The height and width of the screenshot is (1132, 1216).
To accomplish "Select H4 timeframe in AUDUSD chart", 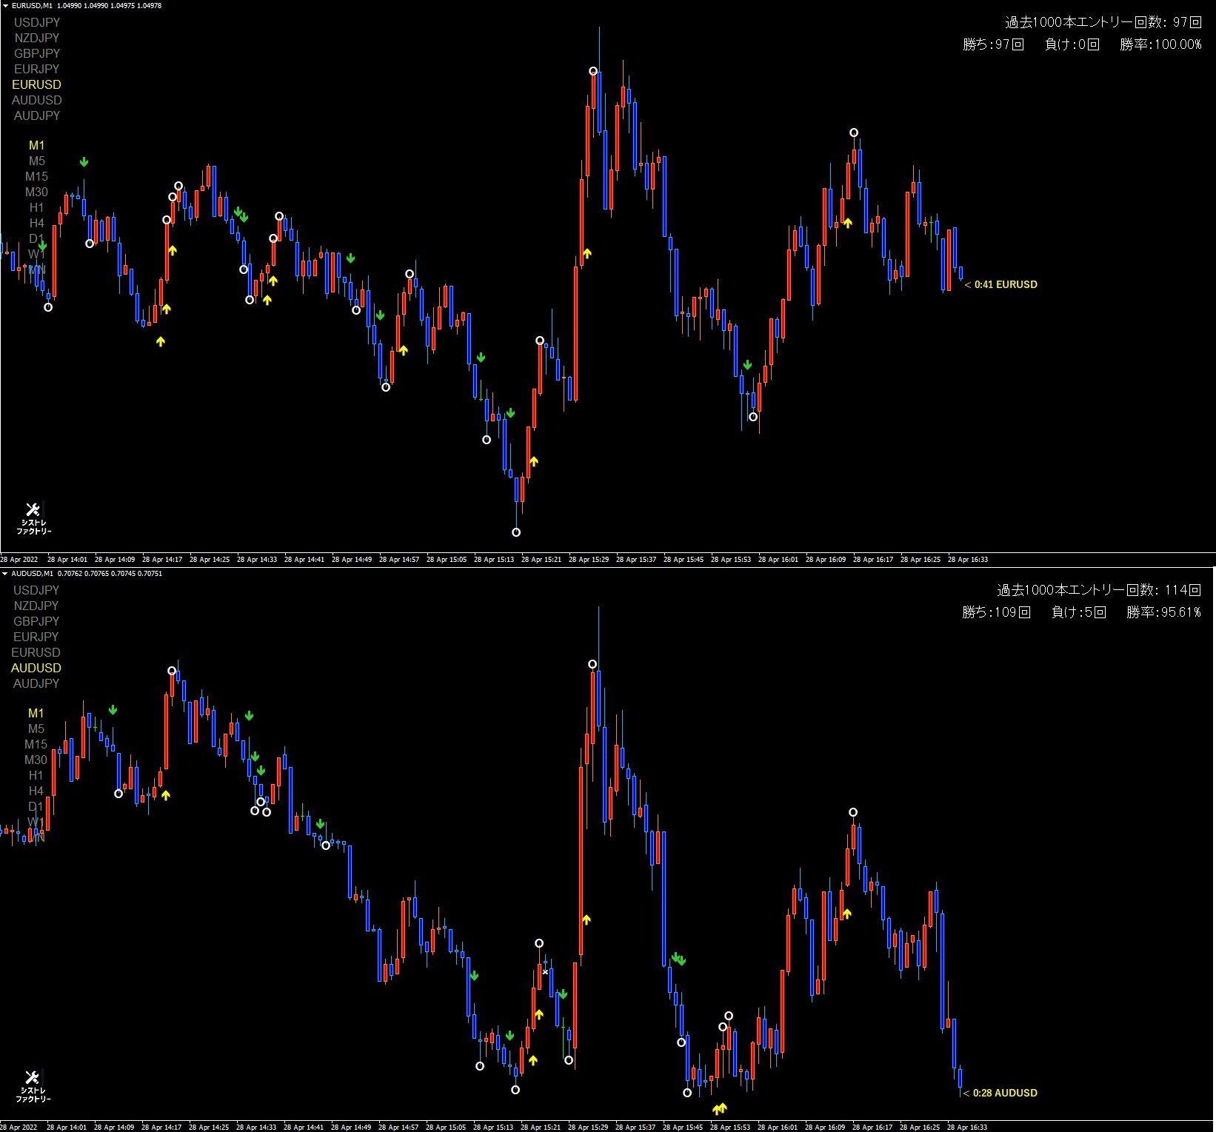I will tap(36, 791).
